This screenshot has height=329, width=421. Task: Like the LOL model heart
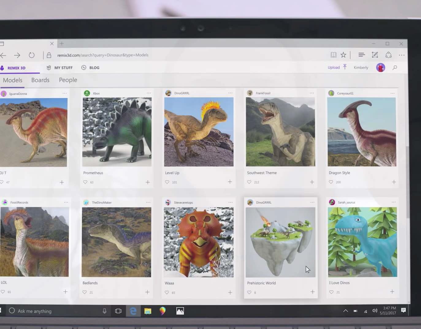(x=3, y=292)
